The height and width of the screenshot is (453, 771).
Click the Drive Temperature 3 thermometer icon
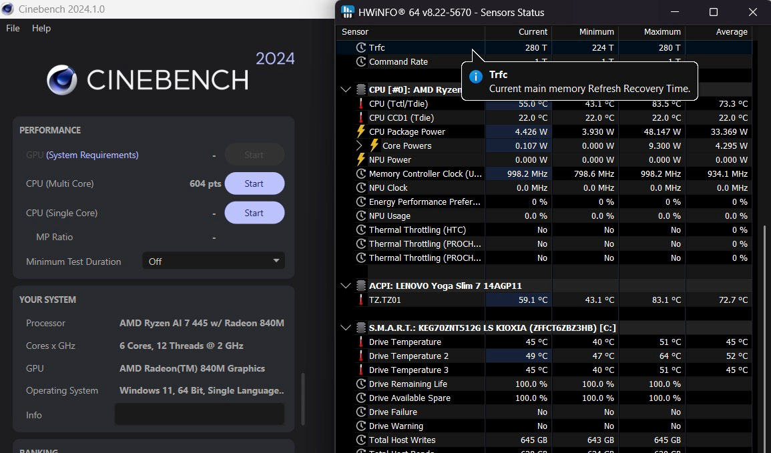361,370
